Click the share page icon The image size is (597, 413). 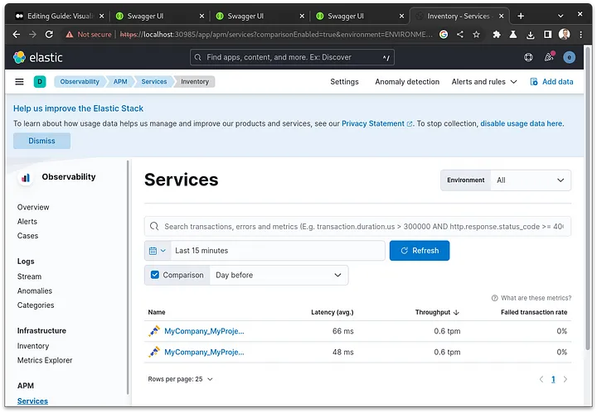[x=460, y=35]
